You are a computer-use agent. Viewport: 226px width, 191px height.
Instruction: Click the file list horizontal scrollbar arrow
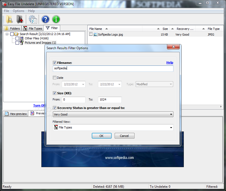[221, 107]
